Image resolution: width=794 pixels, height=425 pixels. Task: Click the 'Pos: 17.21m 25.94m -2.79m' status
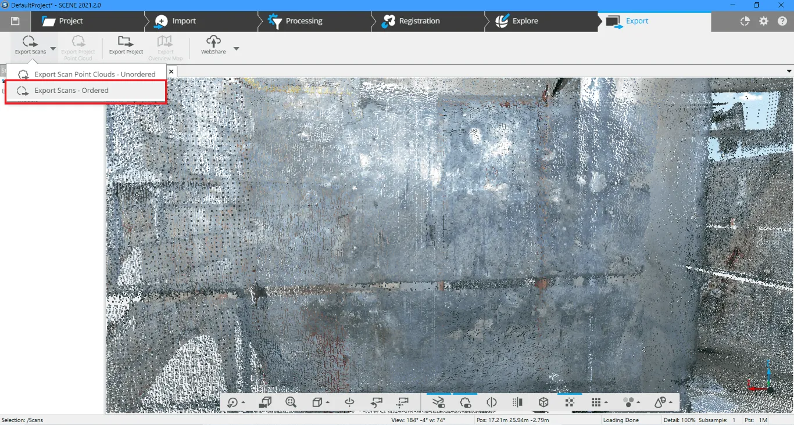[x=513, y=420]
